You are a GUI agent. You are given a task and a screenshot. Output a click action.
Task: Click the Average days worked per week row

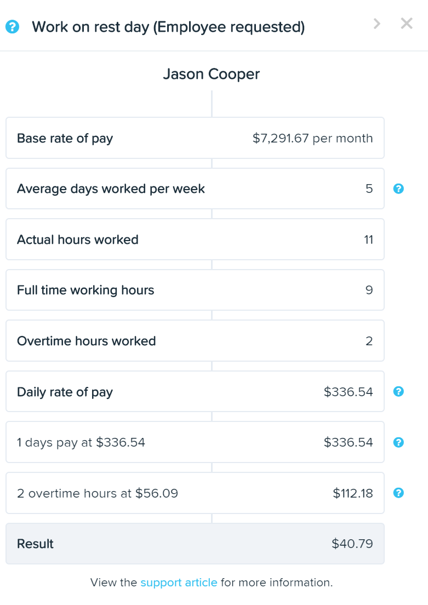pos(195,189)
